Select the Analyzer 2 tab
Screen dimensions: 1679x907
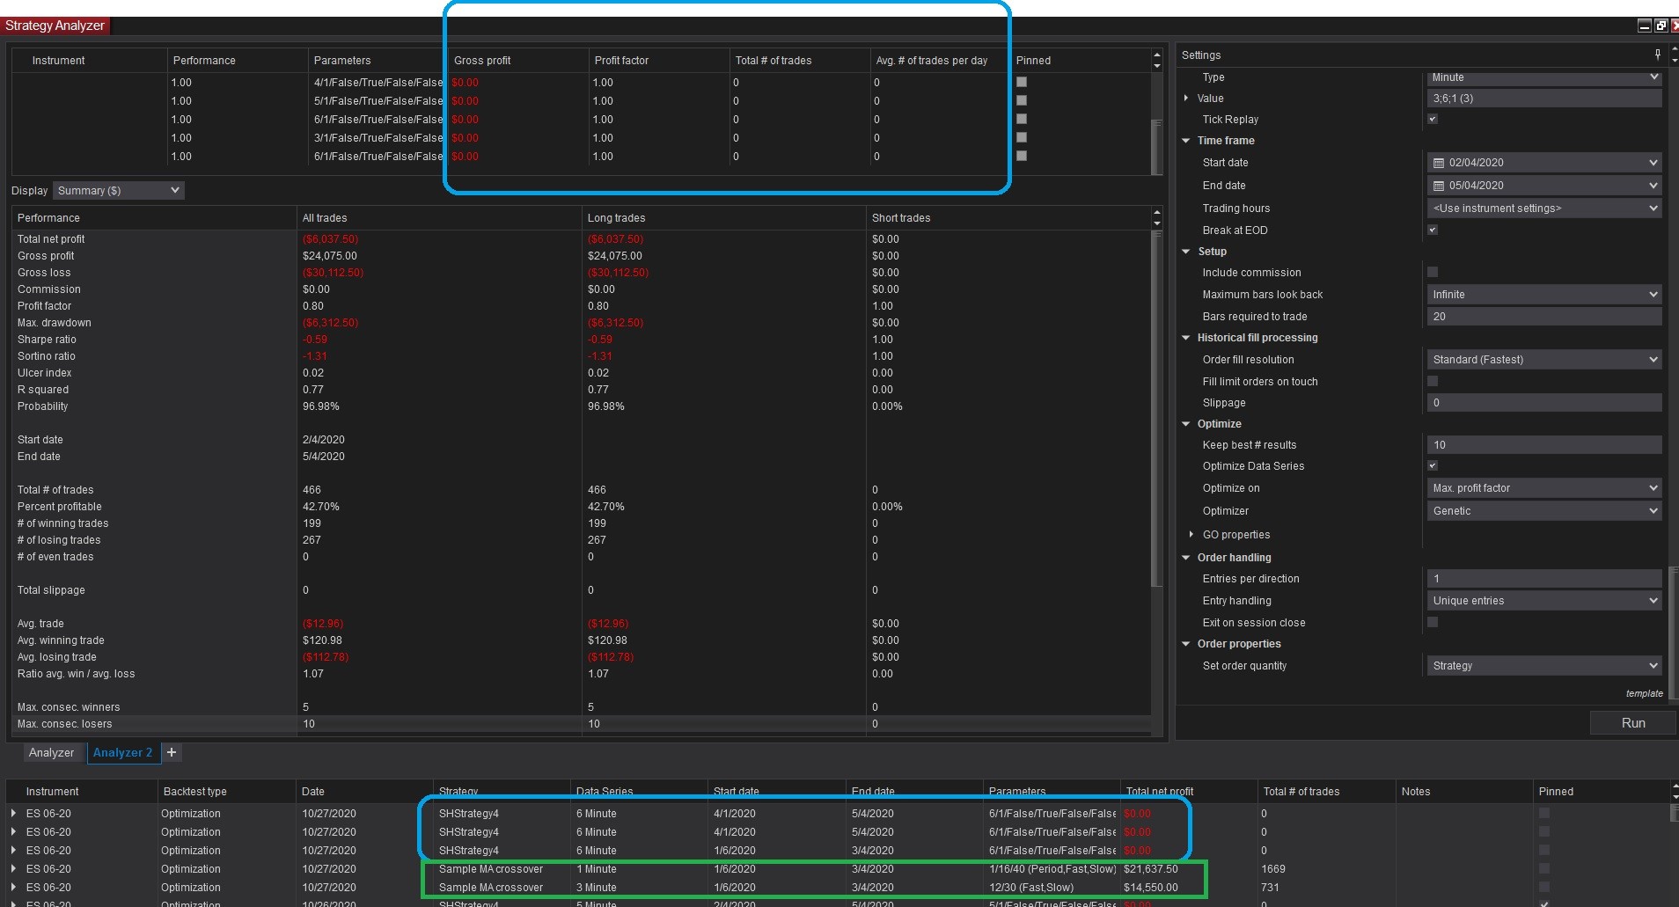(122, 753)
